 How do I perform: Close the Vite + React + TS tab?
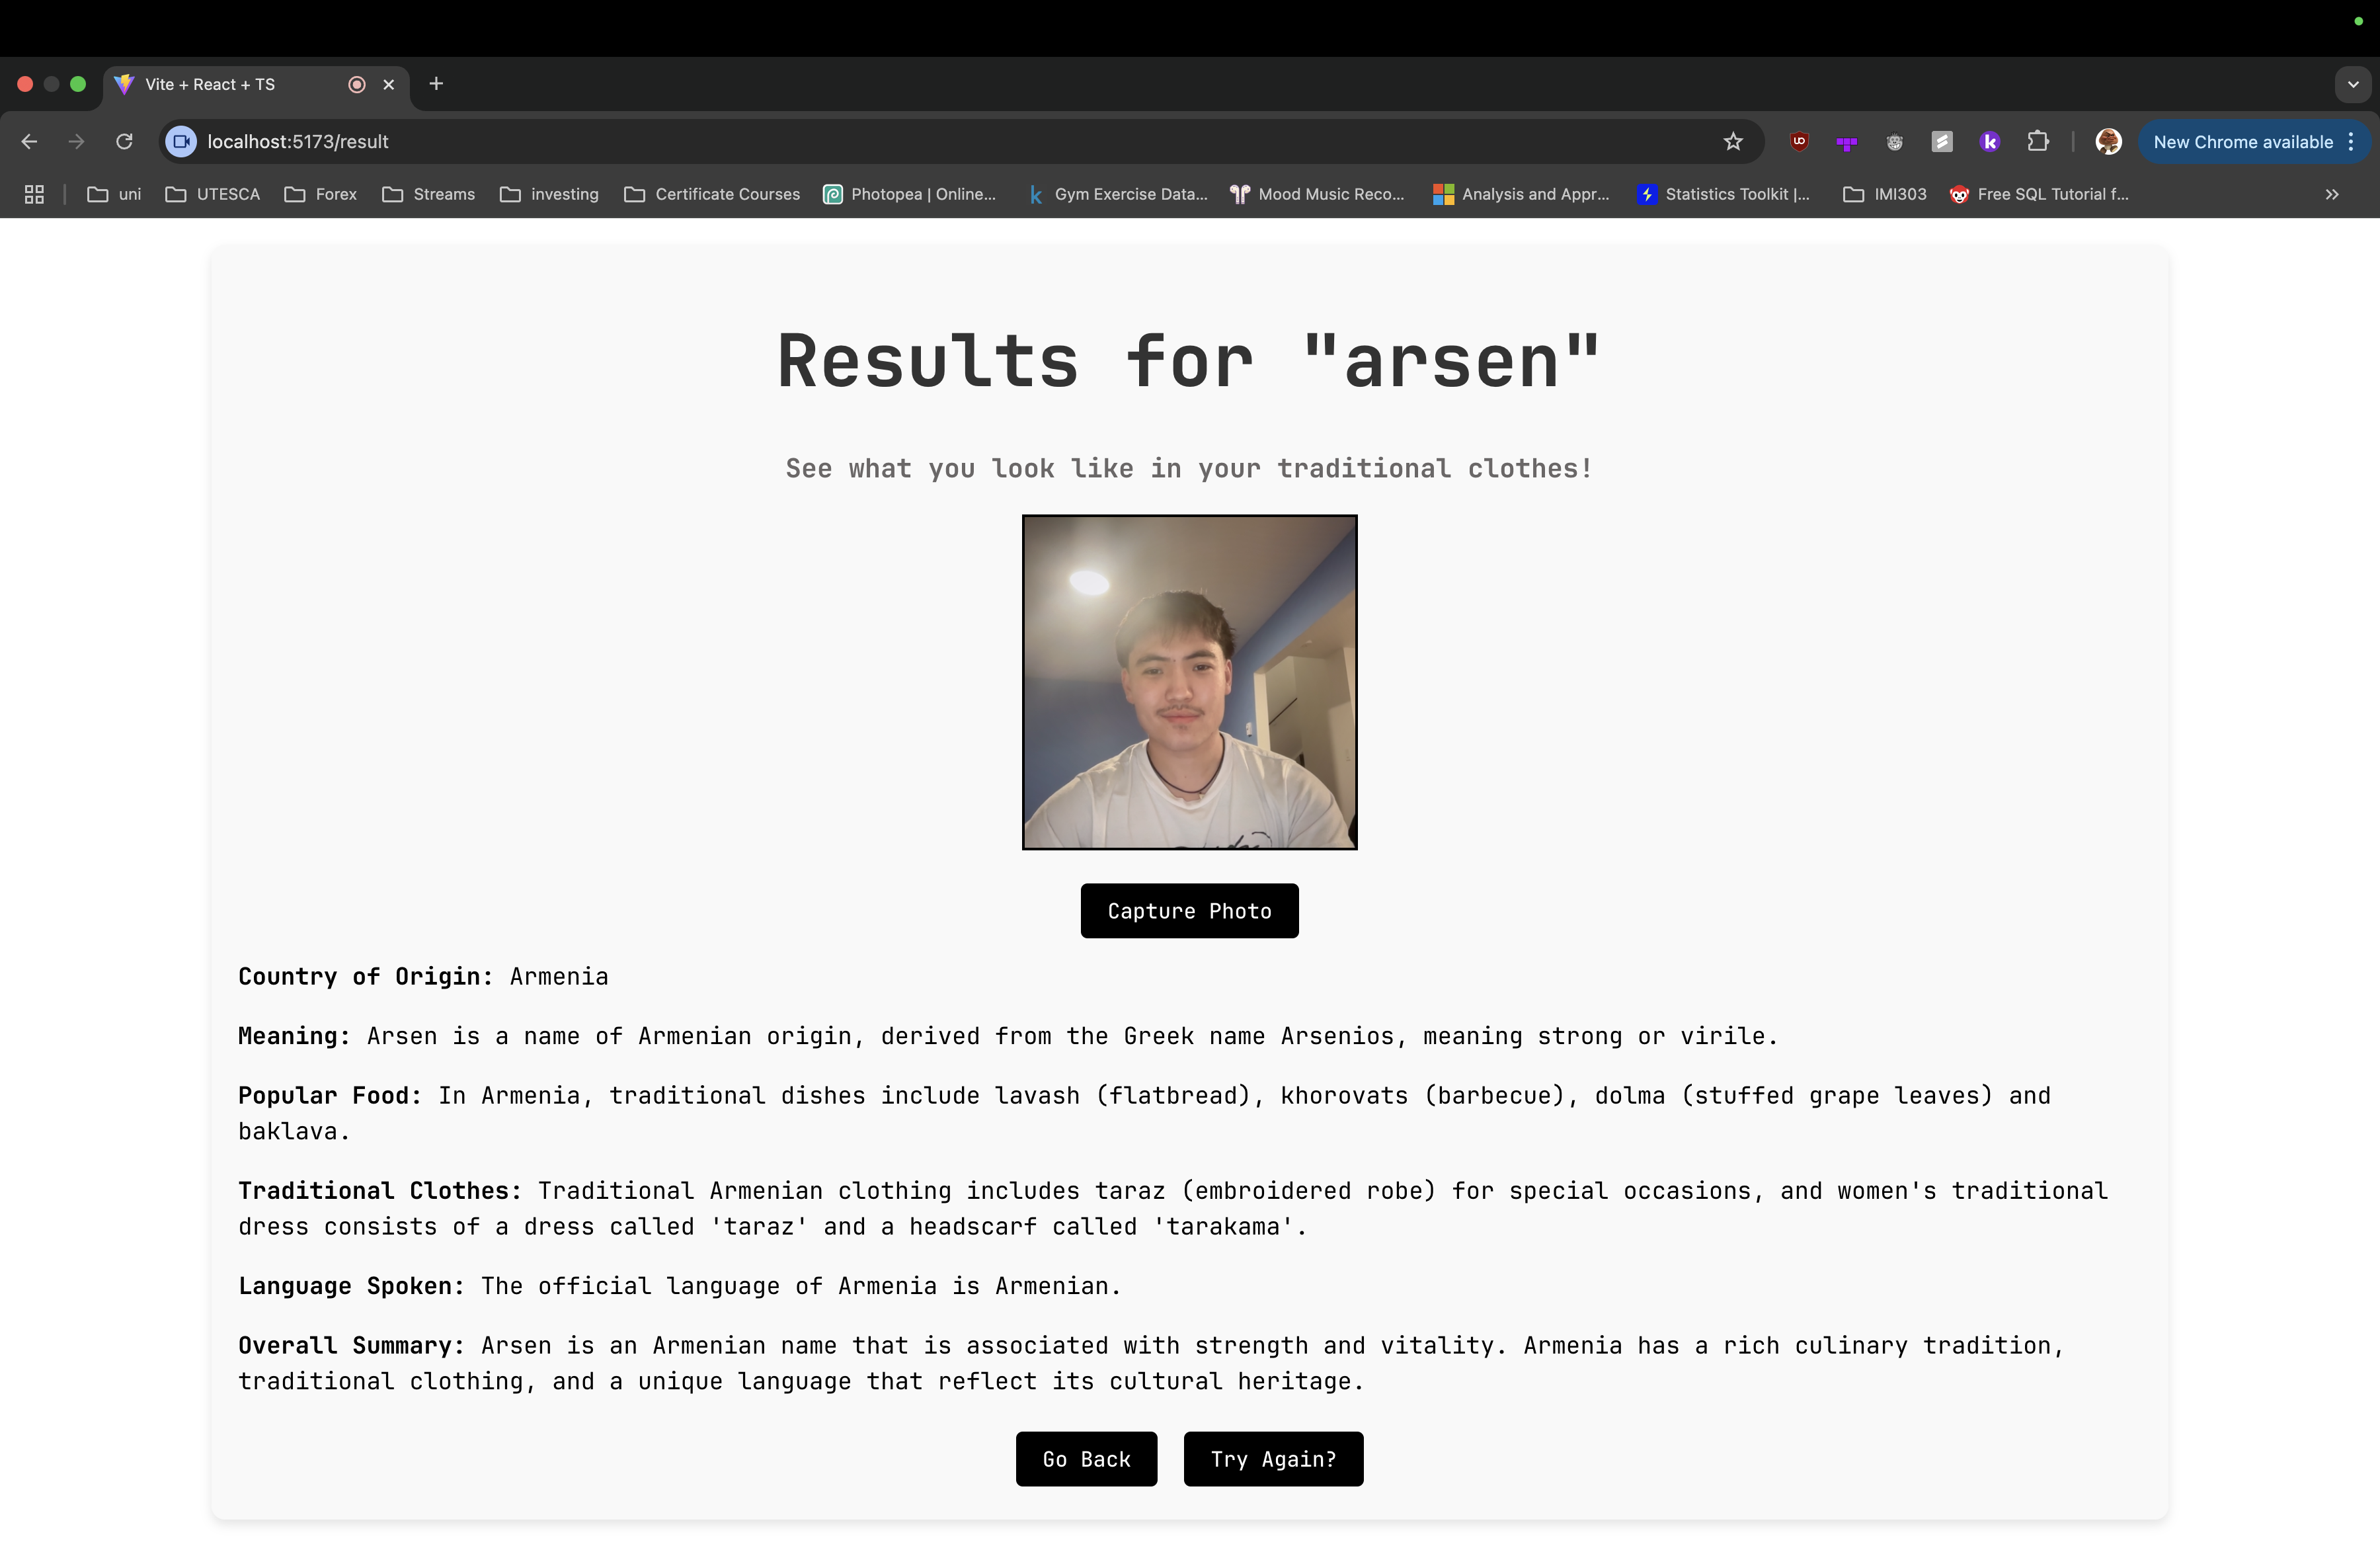[x=389, y=84]
